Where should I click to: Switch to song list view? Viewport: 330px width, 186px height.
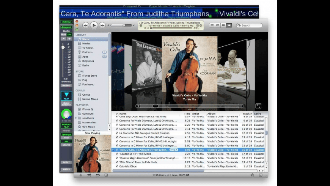[x=212, y=25]
